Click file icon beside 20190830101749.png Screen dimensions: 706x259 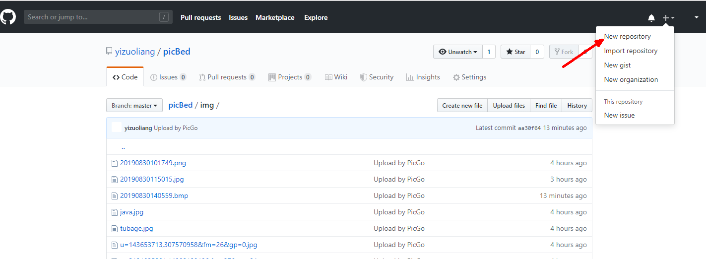pyautogui.click(x=115, y=163)
